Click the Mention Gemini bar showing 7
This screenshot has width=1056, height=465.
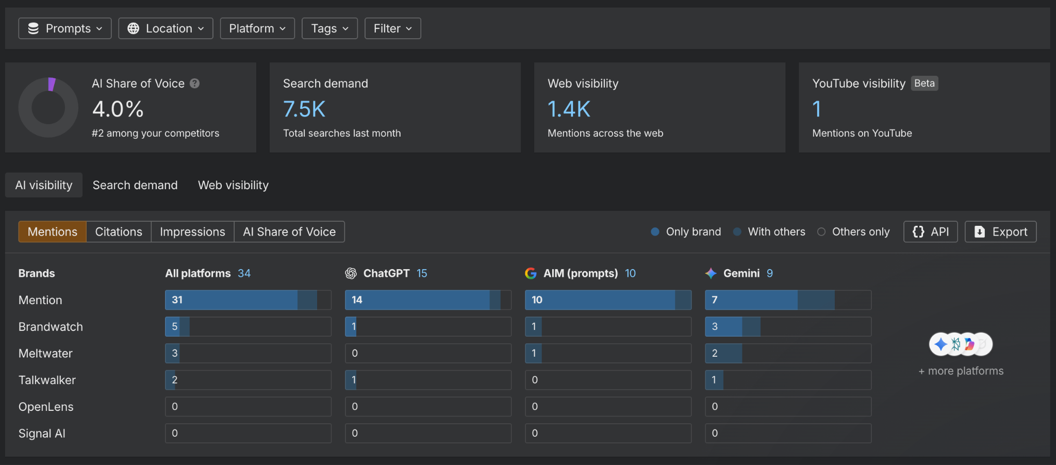click(x=788, y=300)
